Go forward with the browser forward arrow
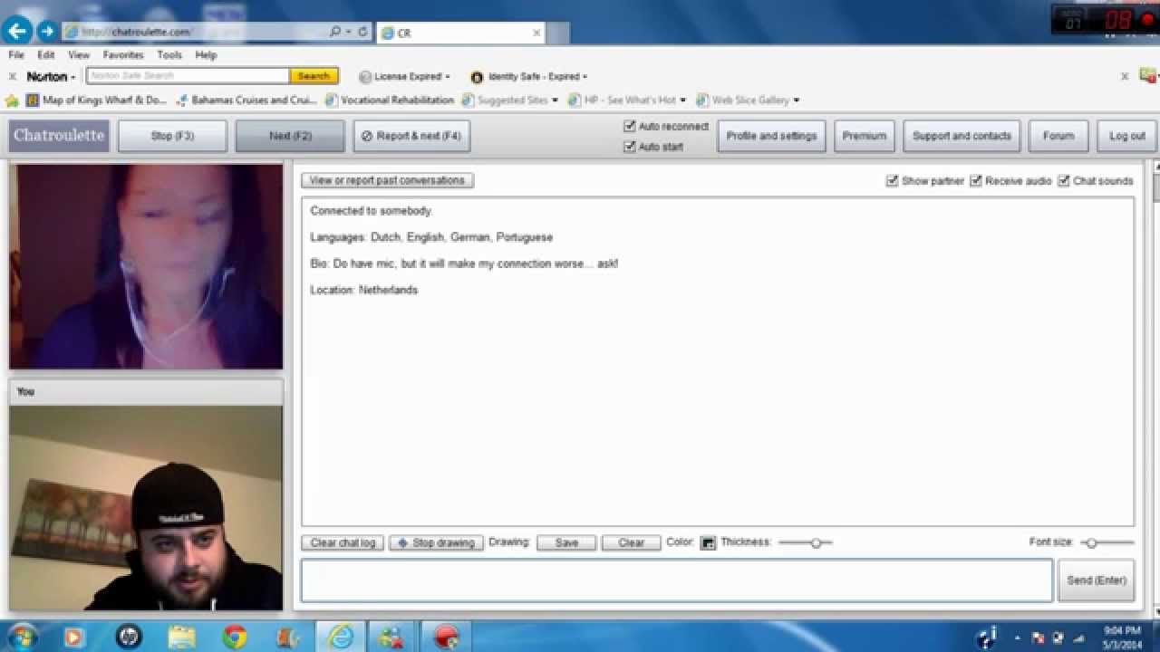Image resolution: width=1160 pixels, height=652 pixels. tap(46, 32)
